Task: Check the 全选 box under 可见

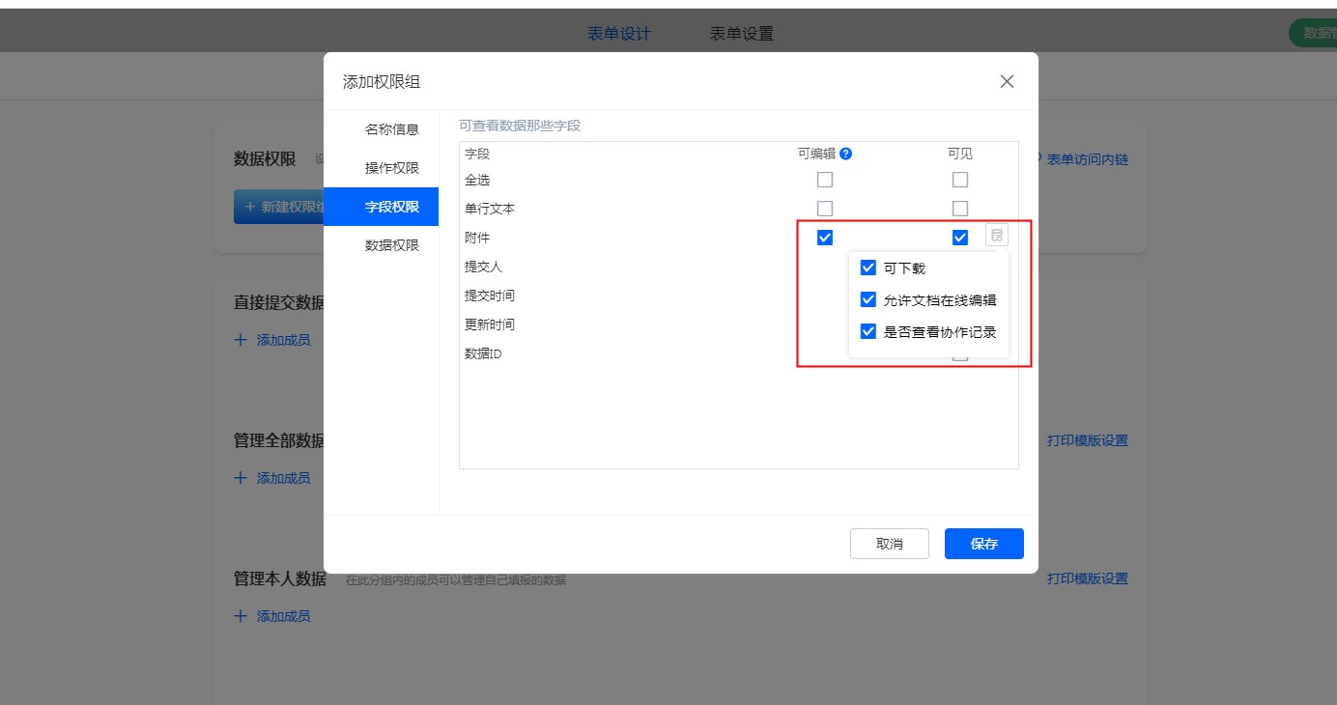Action: coord(960,180)
